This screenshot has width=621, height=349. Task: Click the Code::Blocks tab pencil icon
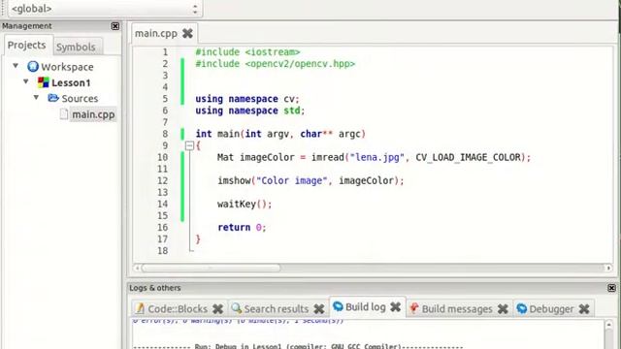click(140, 308)
